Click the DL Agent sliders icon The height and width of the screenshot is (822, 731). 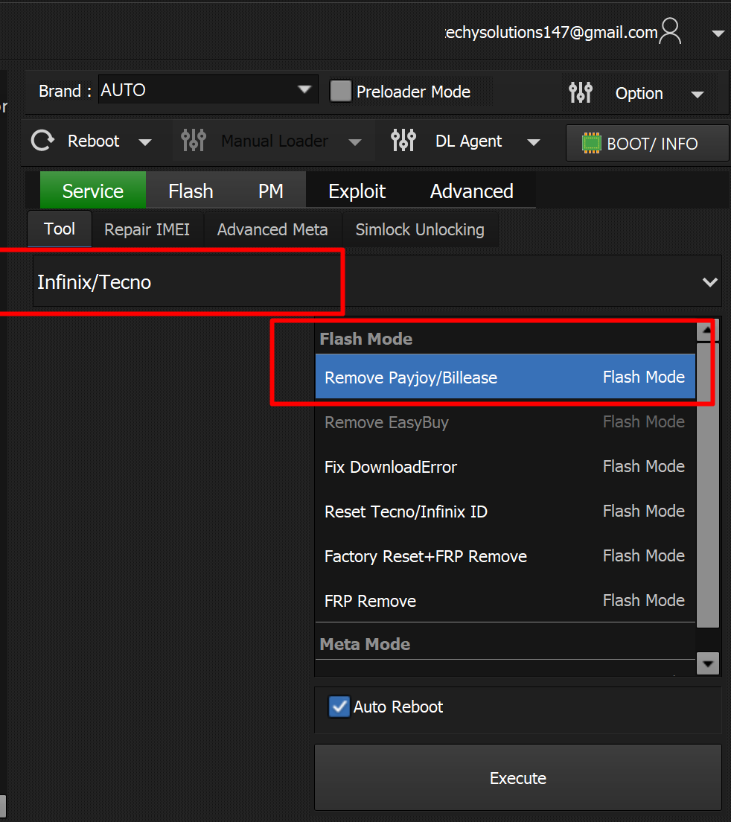pos(403,141)
